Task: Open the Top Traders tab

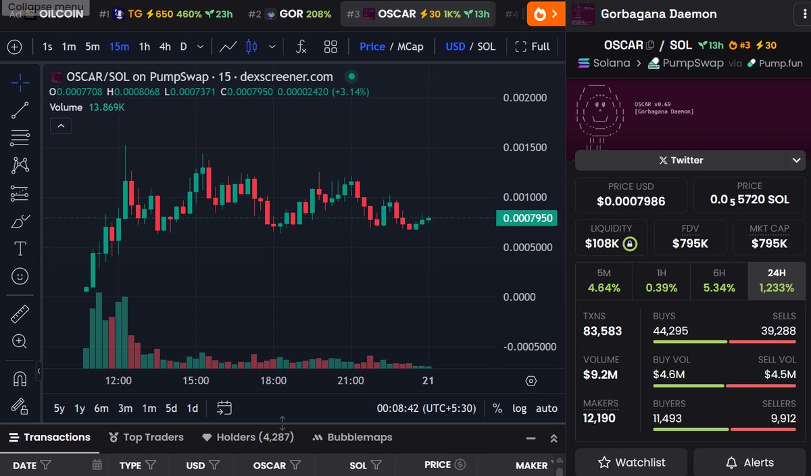Action: click(146, 438)
